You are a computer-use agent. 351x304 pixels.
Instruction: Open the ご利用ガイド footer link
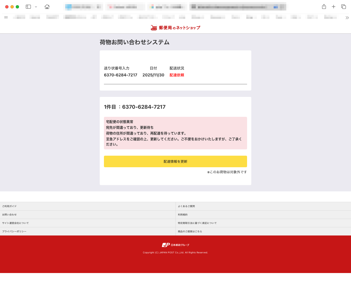click(9, 206)
